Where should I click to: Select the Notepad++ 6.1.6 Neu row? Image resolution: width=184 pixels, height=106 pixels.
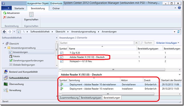click(x=120, y=61)
